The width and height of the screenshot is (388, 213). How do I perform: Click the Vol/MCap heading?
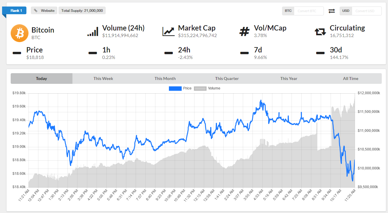(270, 28)
